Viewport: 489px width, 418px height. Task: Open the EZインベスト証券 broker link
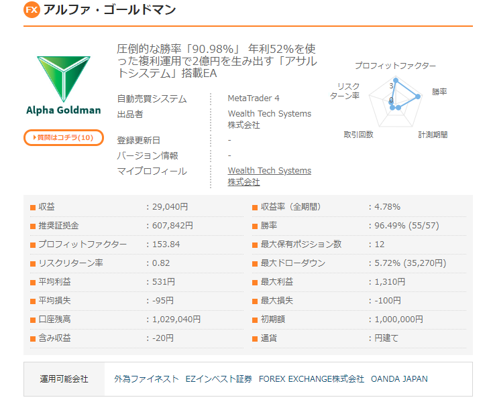pyautogui.click(x=219, y=379)
